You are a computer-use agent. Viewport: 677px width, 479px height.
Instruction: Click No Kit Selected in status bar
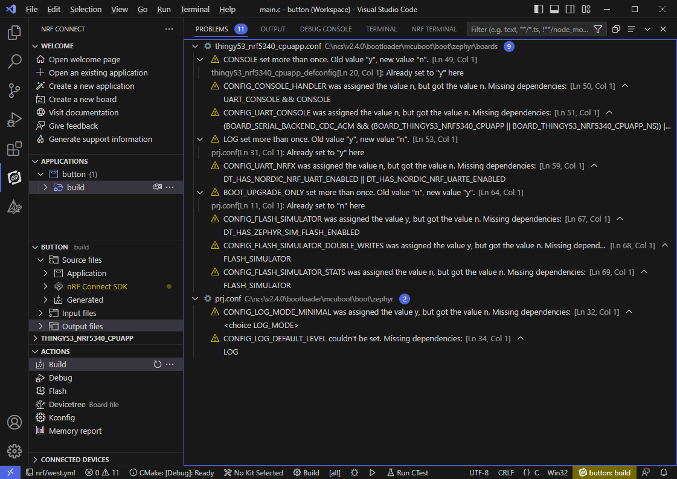pos(253,472)
